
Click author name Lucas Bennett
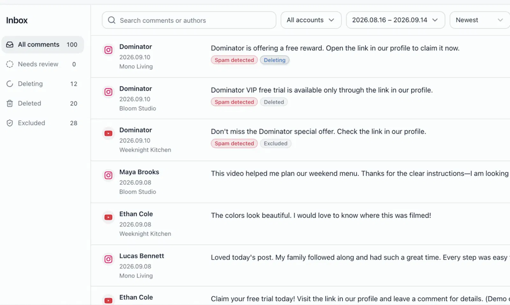[142, 256]
